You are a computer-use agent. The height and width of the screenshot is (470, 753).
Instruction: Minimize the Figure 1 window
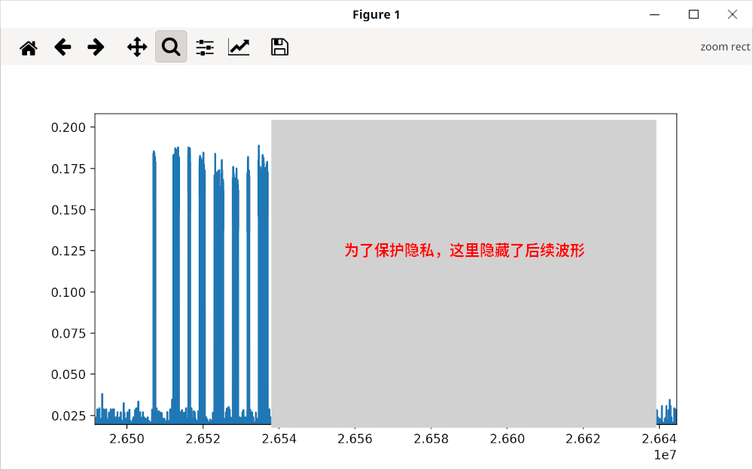pyautogui.click(x=654, y=14)
